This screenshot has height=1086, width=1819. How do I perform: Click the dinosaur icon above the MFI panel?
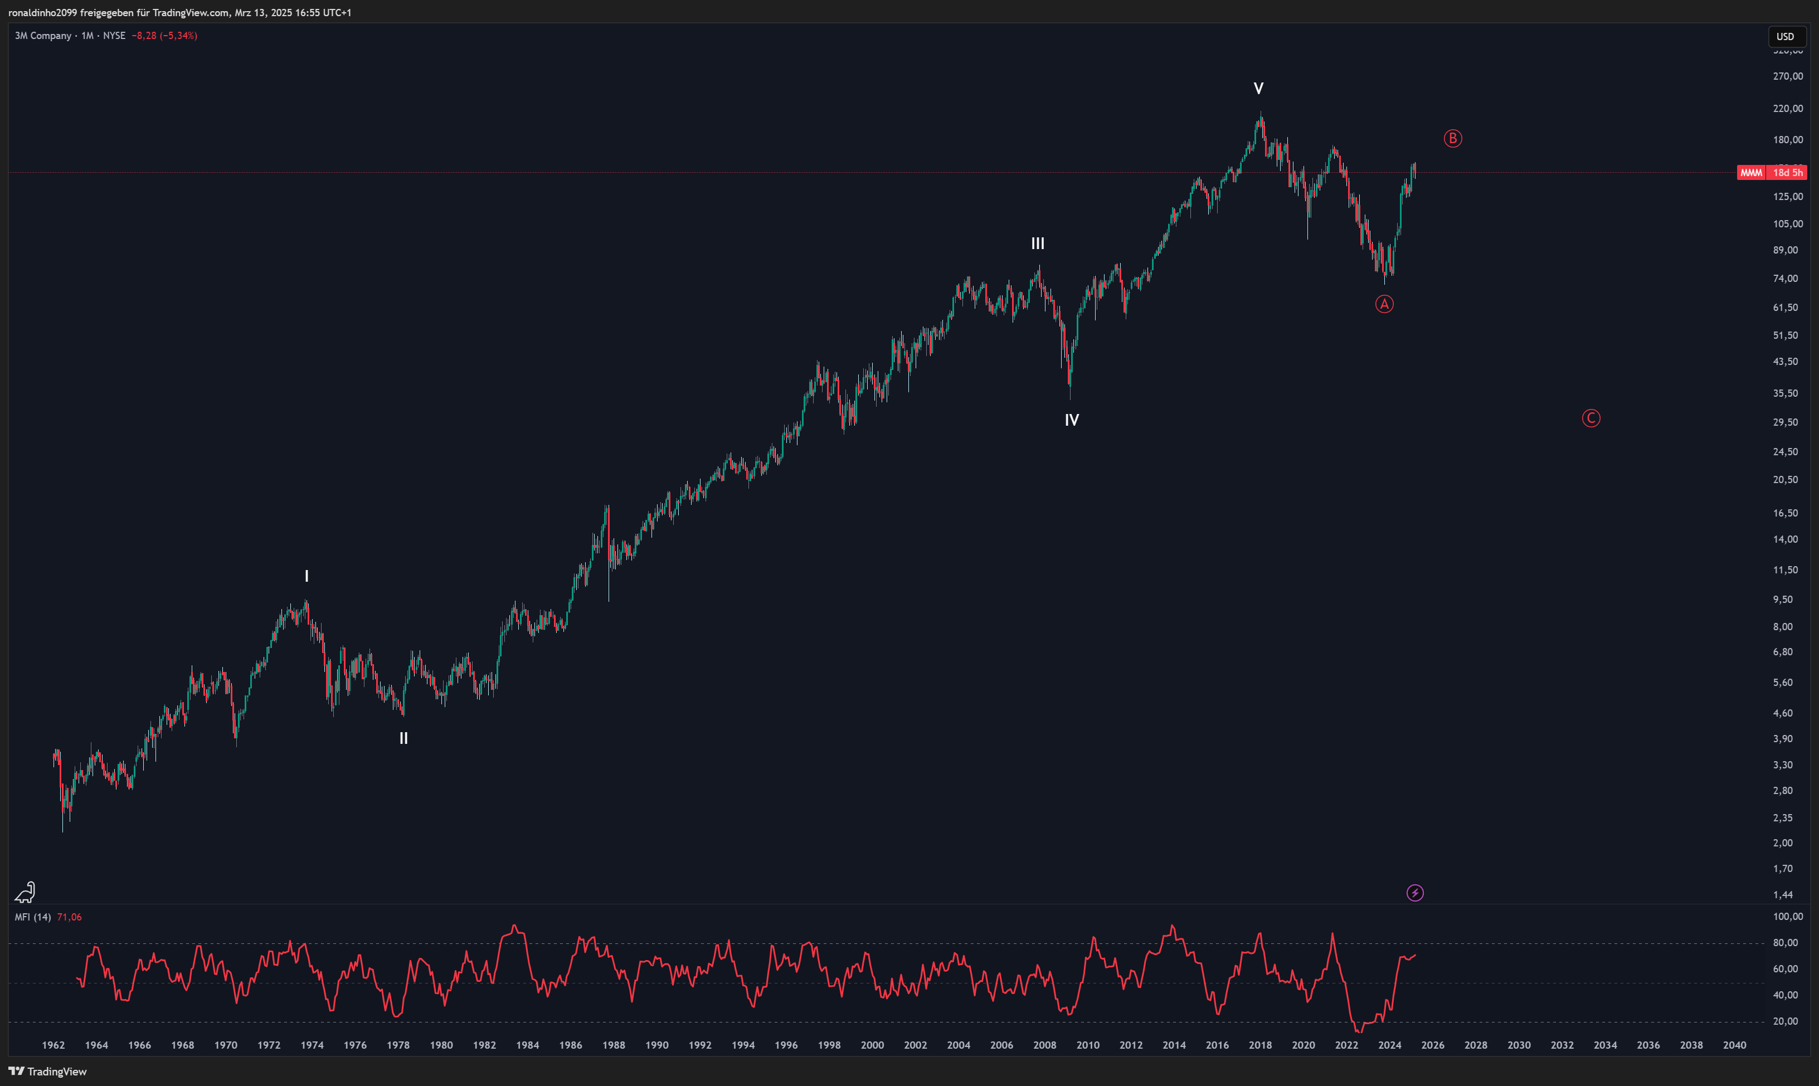click(x=26, y=894)
